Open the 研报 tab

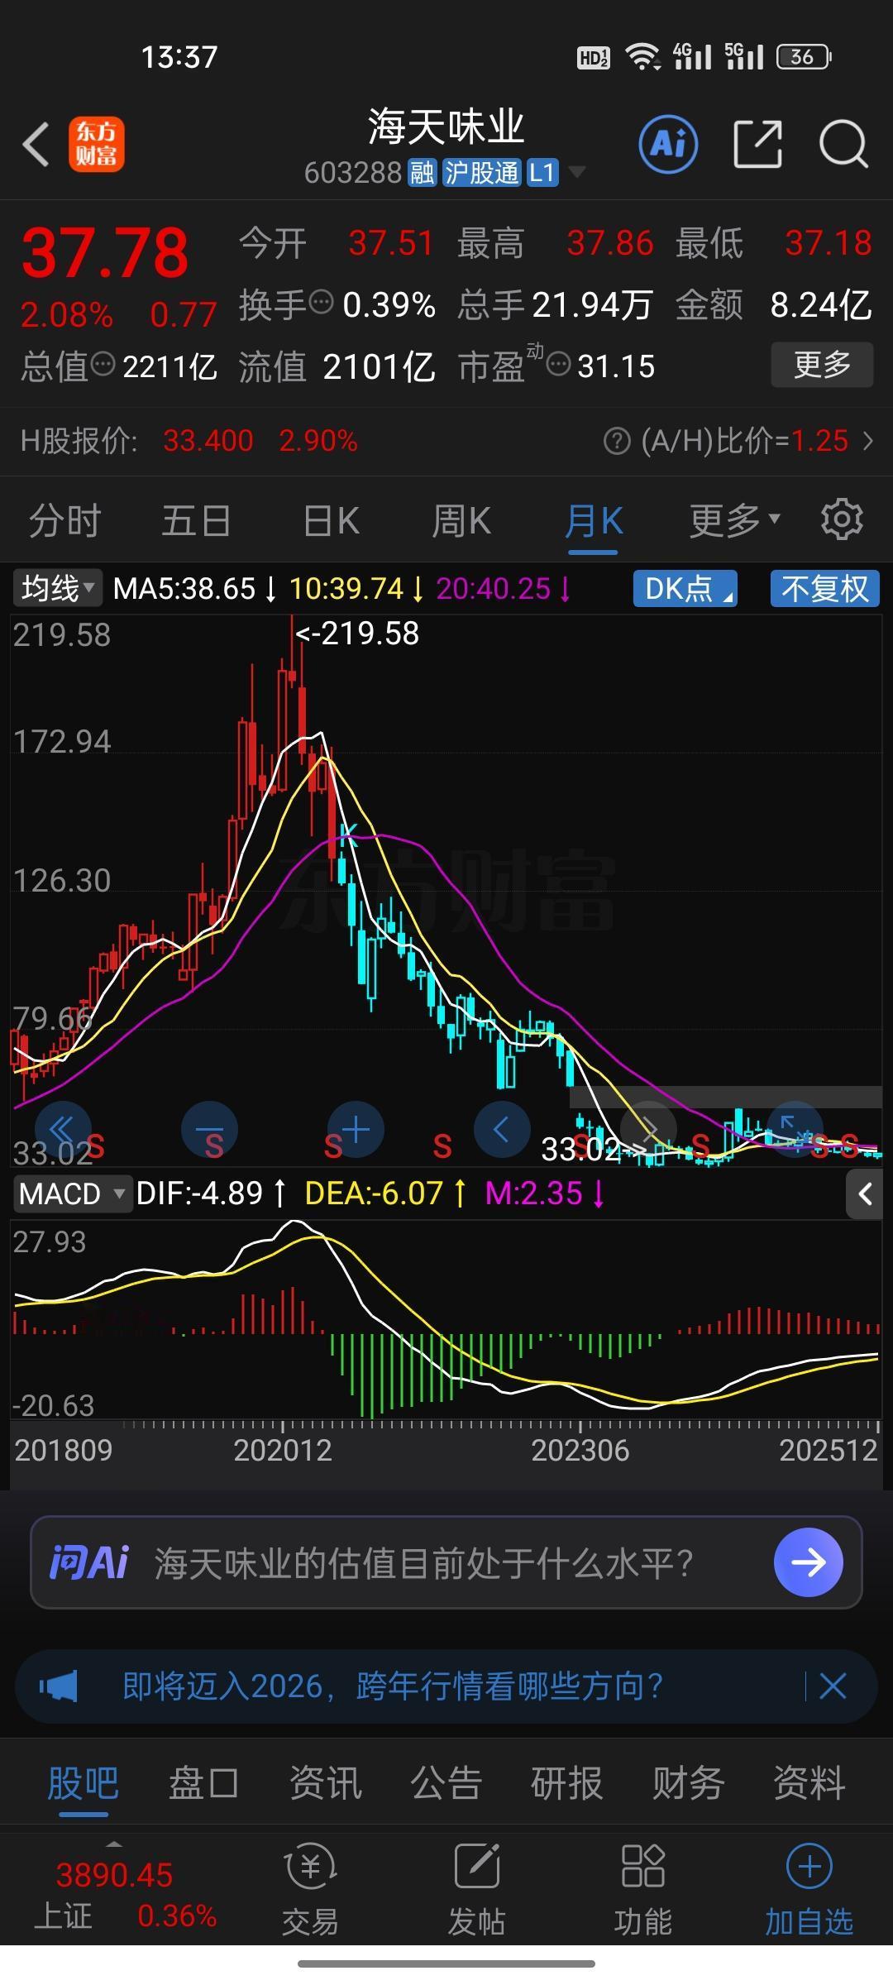click(x=566, y=1782)
